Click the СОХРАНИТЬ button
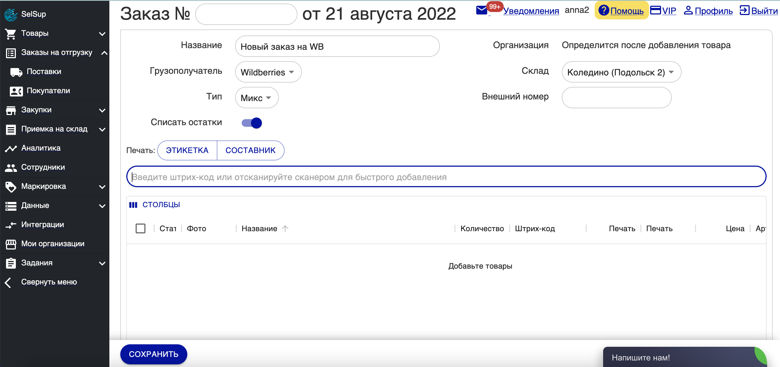The width and height of the screenshot is (780, 367). [154, 354]
